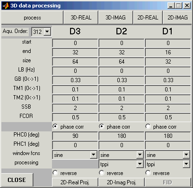Minimize the 3D data processing window
This screenshot has width=193, height=188.
pos(171,6)
